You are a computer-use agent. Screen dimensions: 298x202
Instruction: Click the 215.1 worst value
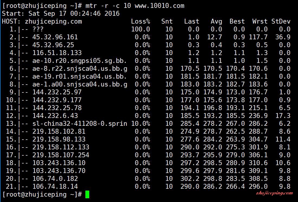click(x=258, y=108)
